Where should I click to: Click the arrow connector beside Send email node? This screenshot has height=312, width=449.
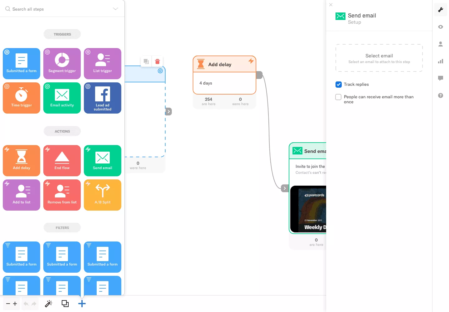pos(284,188)
